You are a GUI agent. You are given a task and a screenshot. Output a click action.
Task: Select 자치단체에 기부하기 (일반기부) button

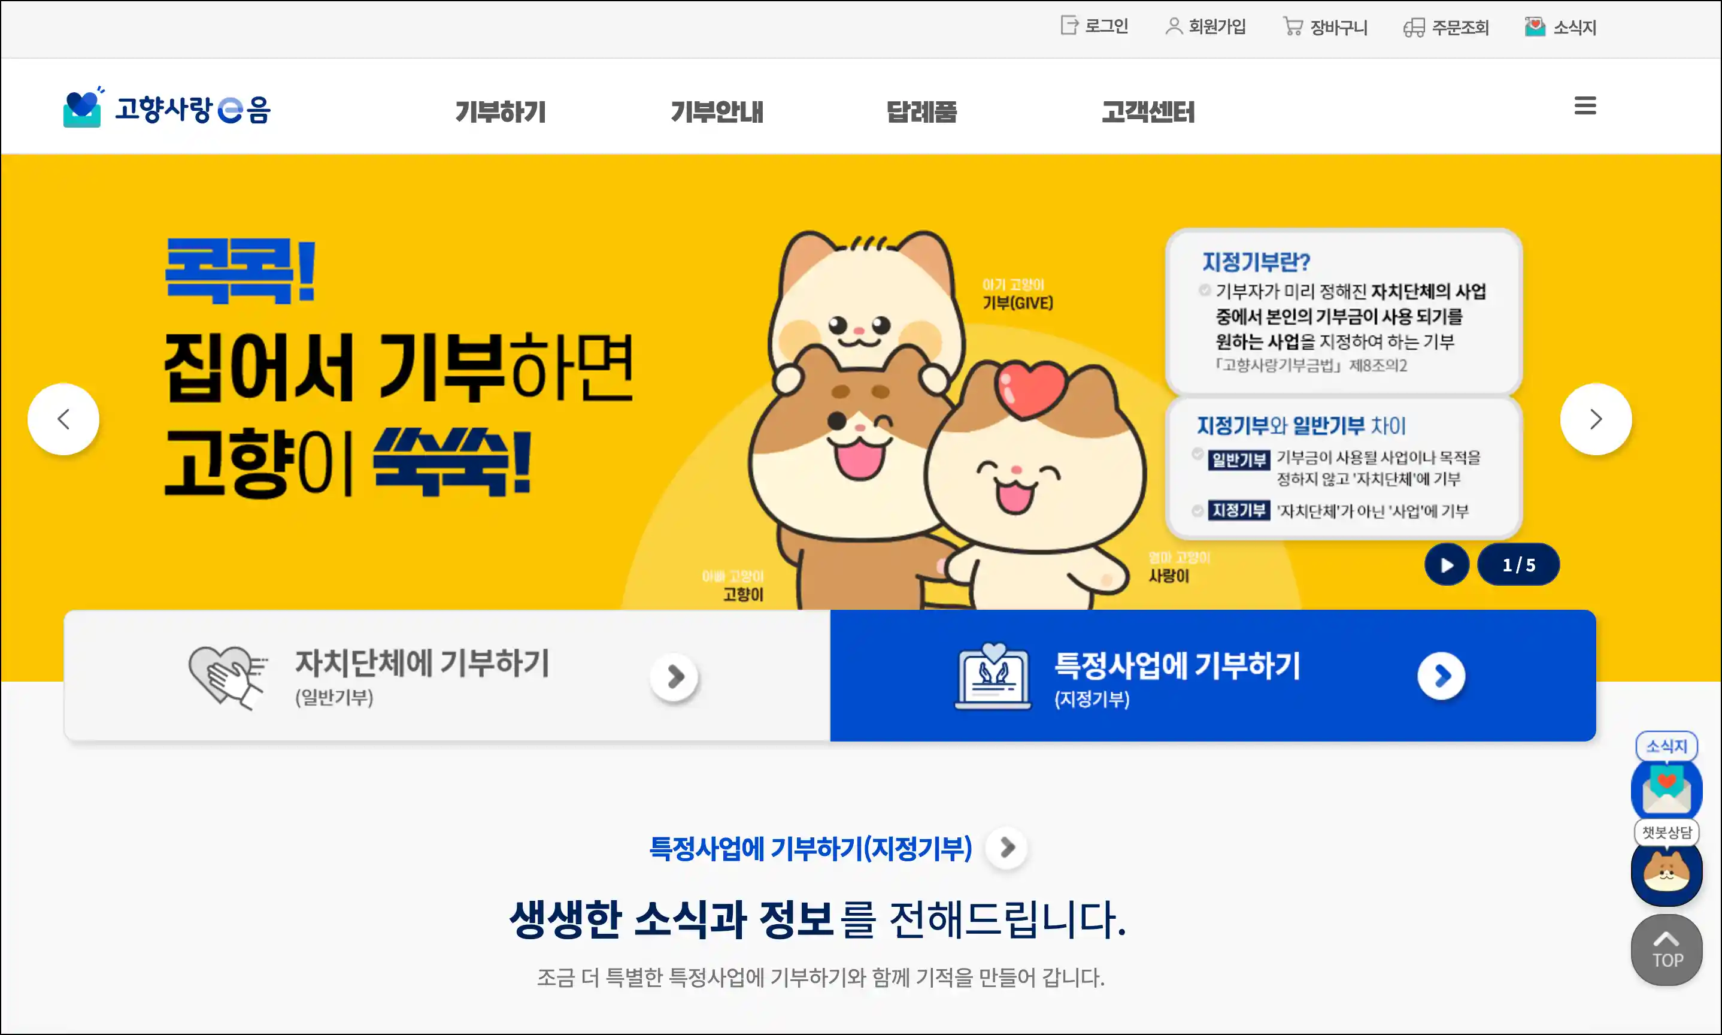coord(447,675)
